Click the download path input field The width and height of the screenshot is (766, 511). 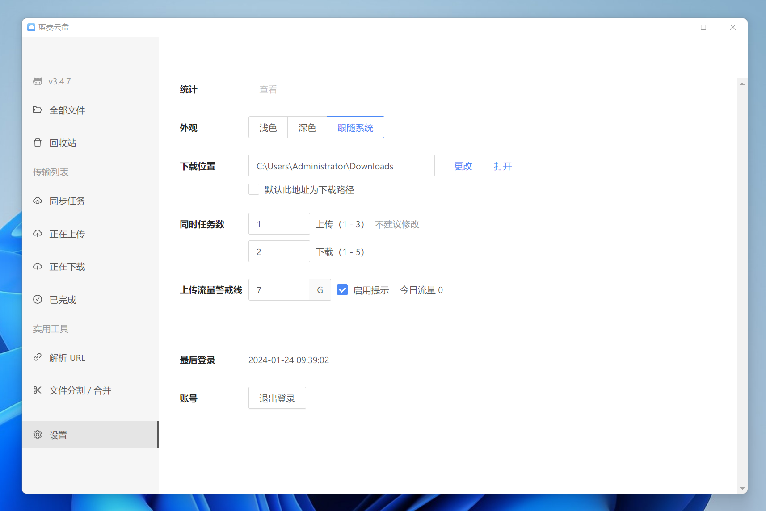coord(341,166)
